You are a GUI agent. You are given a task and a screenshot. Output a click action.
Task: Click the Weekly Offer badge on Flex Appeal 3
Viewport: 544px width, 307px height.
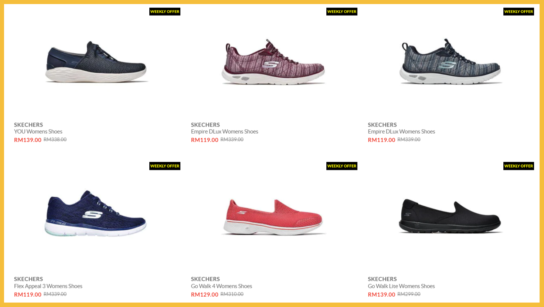click(165, 166)
